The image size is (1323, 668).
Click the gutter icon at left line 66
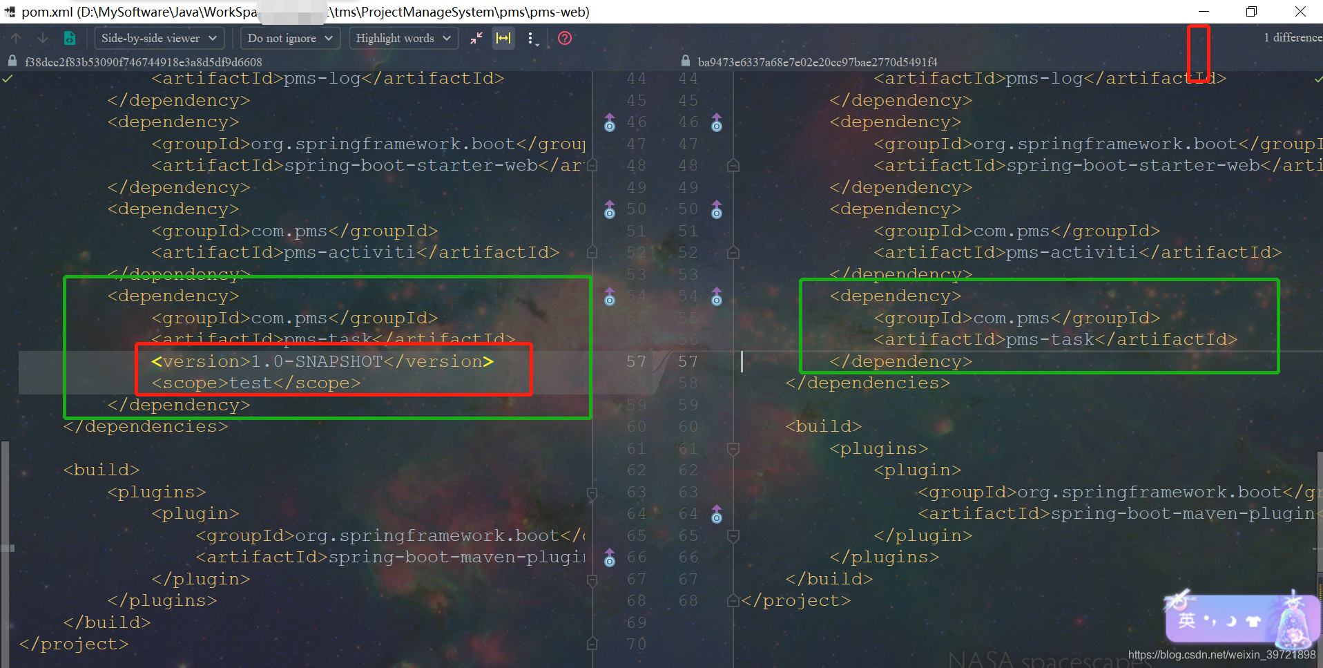click(610, 557)
